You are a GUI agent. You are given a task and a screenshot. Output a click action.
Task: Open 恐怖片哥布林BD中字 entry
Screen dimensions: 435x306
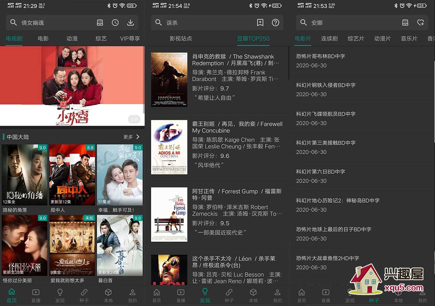362,60
